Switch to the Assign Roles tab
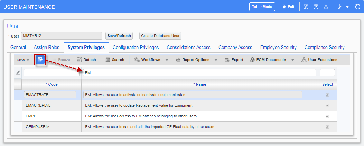This screenshot has width=364, height=146. pyautogui.click(x=46, y=47)
